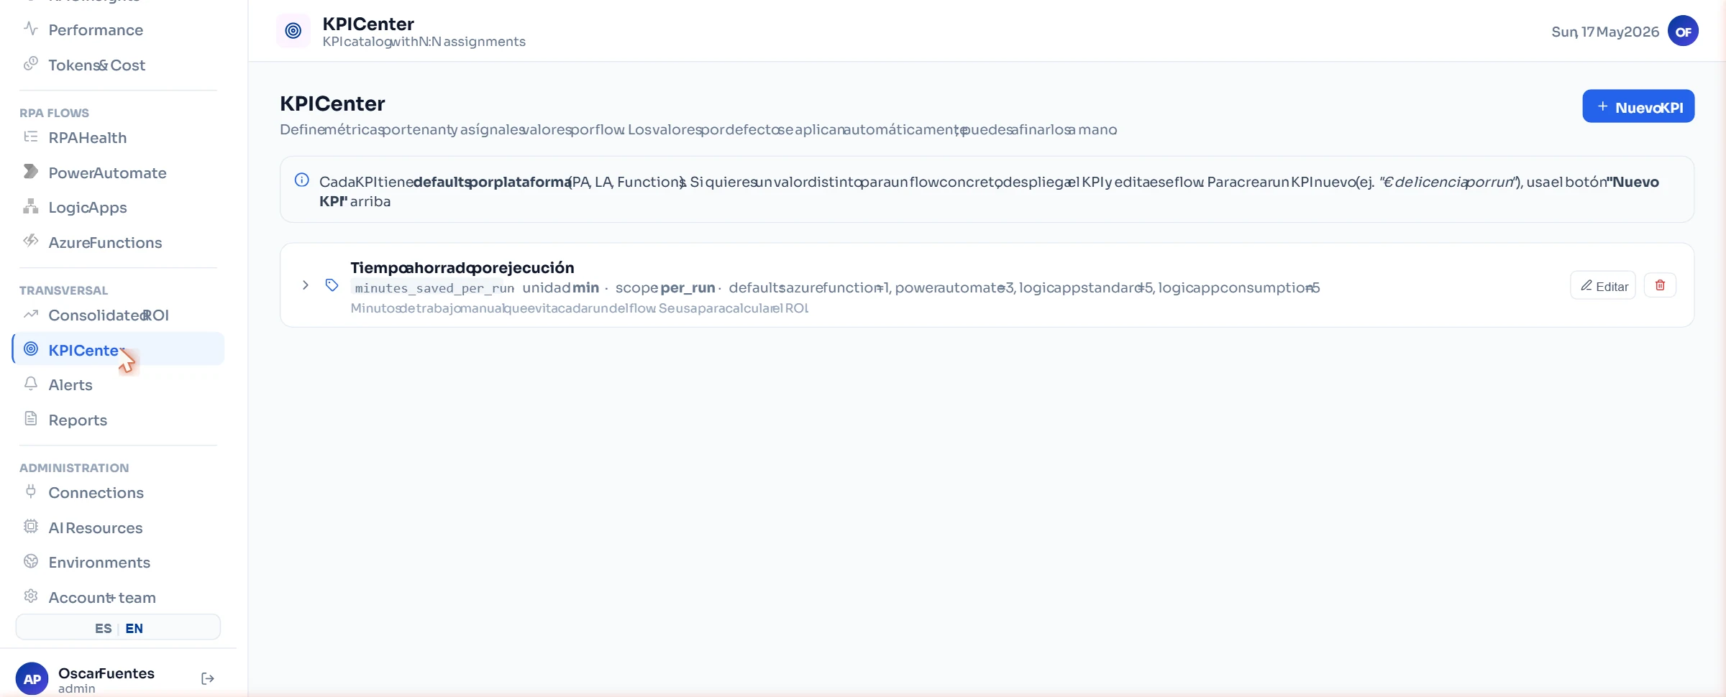
Task: Open Reports page
Action: click(x=118, y=420)
